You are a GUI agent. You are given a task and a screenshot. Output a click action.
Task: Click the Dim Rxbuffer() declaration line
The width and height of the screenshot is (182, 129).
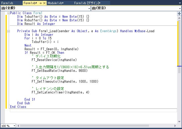53,20
